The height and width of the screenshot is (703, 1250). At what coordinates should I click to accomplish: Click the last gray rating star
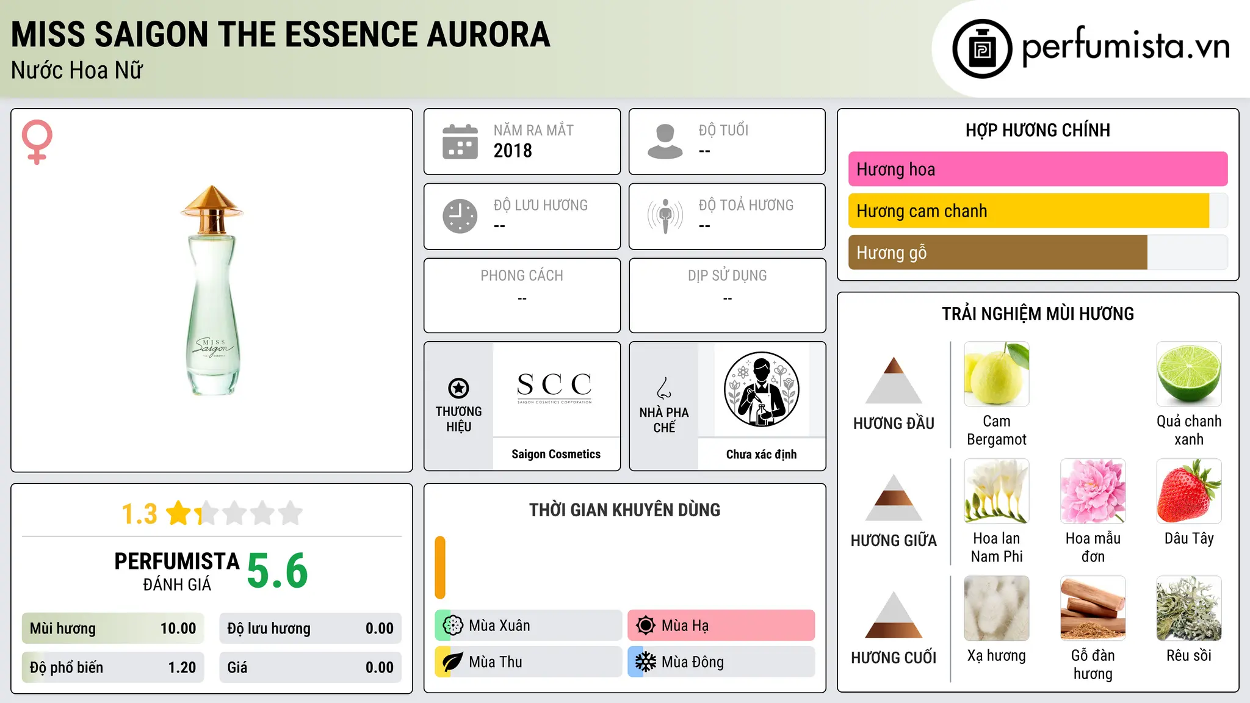pyautogui.click(x=291, y=513)
